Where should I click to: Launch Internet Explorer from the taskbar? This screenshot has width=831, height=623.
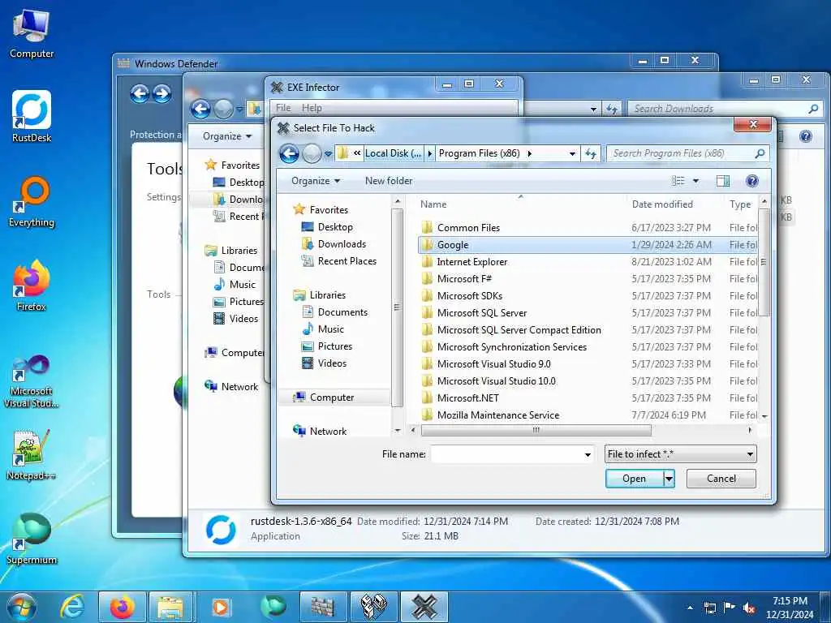tap(72, 607)
